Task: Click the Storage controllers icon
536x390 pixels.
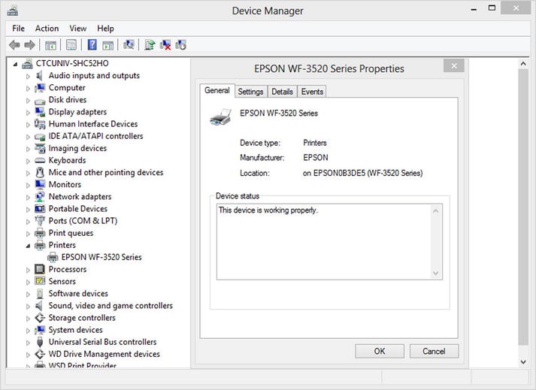Action: point(40,318)
